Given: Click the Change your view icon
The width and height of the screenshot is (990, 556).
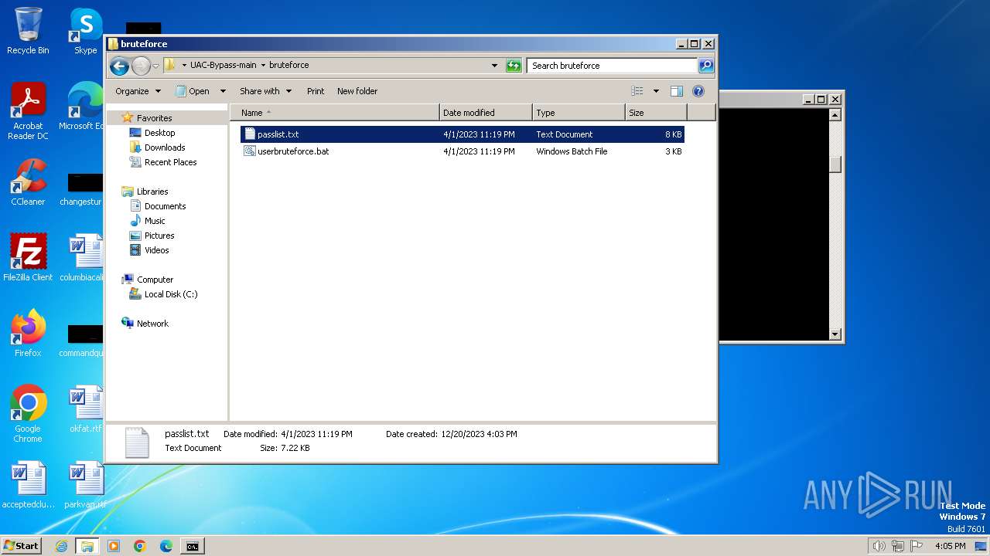Looking at the screenshot, I should click(x=637, y=91).
